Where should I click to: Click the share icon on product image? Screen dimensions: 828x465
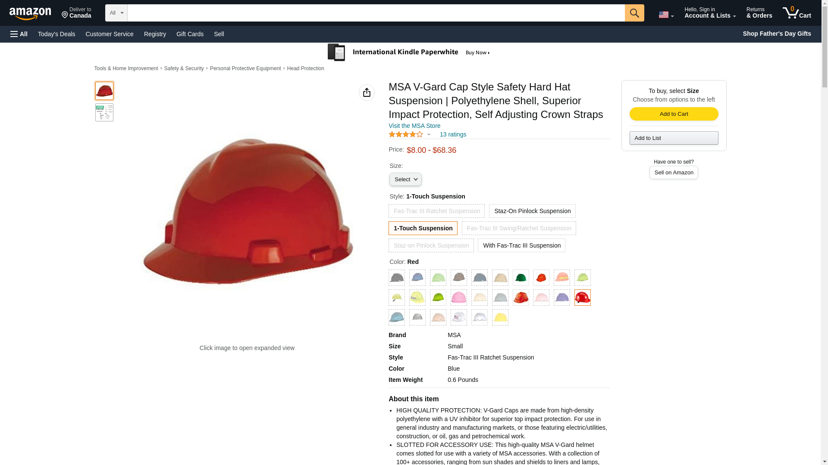pos(367,93)
